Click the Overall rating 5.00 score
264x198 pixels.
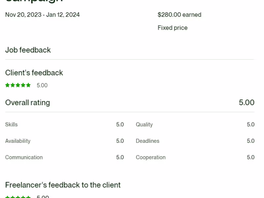pyautogui.click(x=247, y=103)
